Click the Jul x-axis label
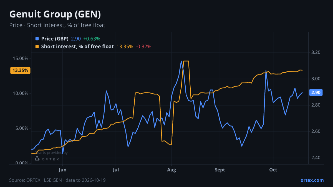The width and height of the screenshot is (333, 187). (116, 170)
